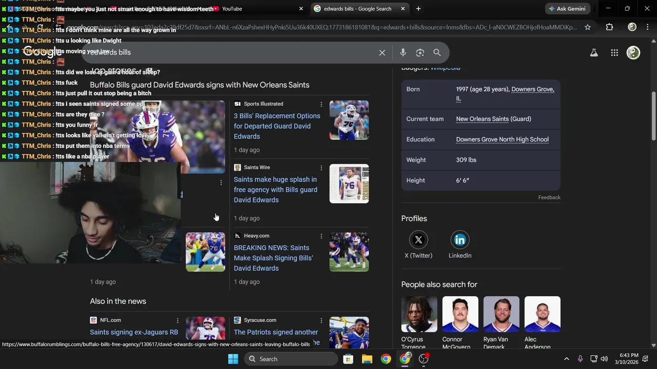
Task: Open more options for Heavy.com story
Action: click(x=321, y=236)
